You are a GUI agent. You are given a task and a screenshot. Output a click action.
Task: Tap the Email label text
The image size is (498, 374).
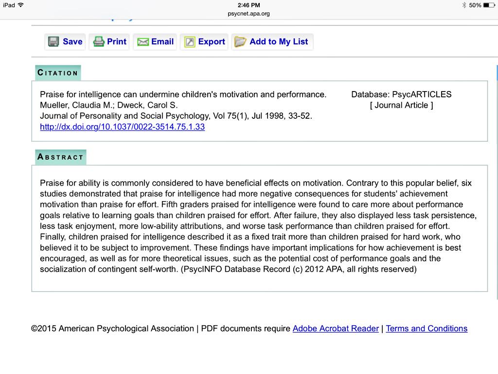(162, 42)
